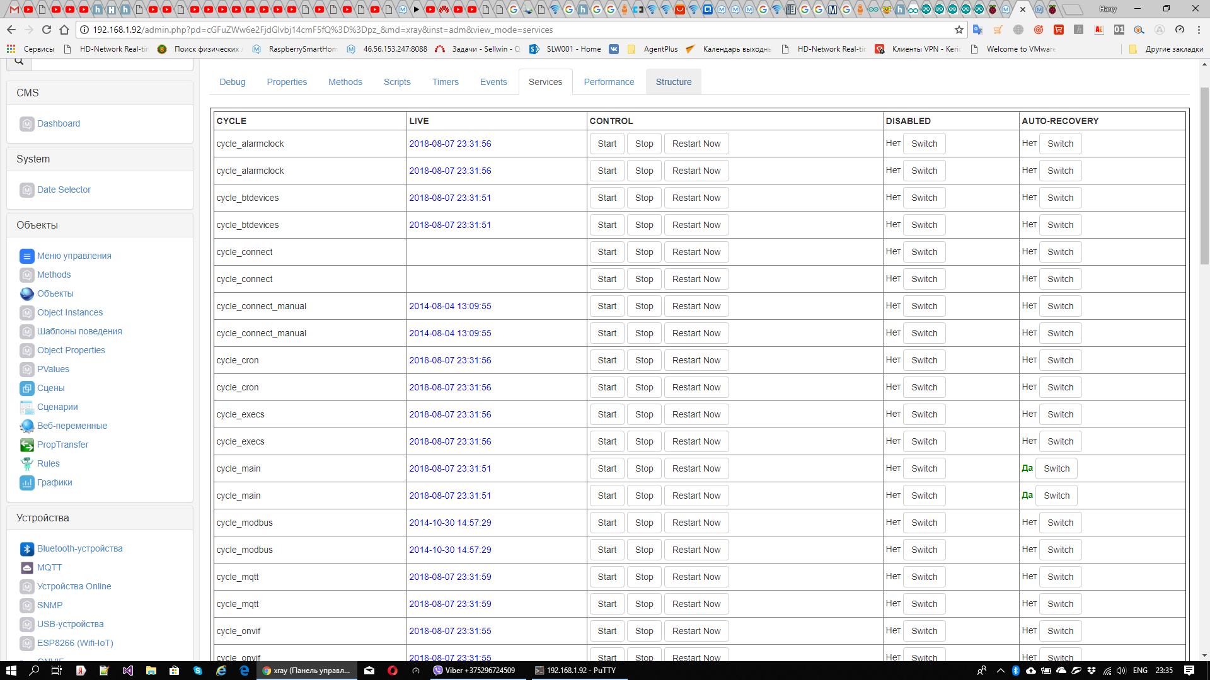
Task: Click the Rules icon in the sidebar
Action: click(26, 464)
